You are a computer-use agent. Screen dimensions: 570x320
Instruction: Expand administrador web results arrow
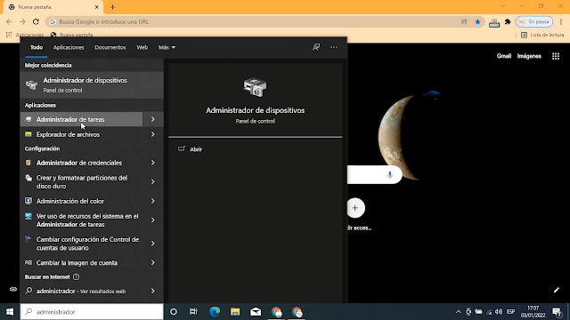point(153,291)
